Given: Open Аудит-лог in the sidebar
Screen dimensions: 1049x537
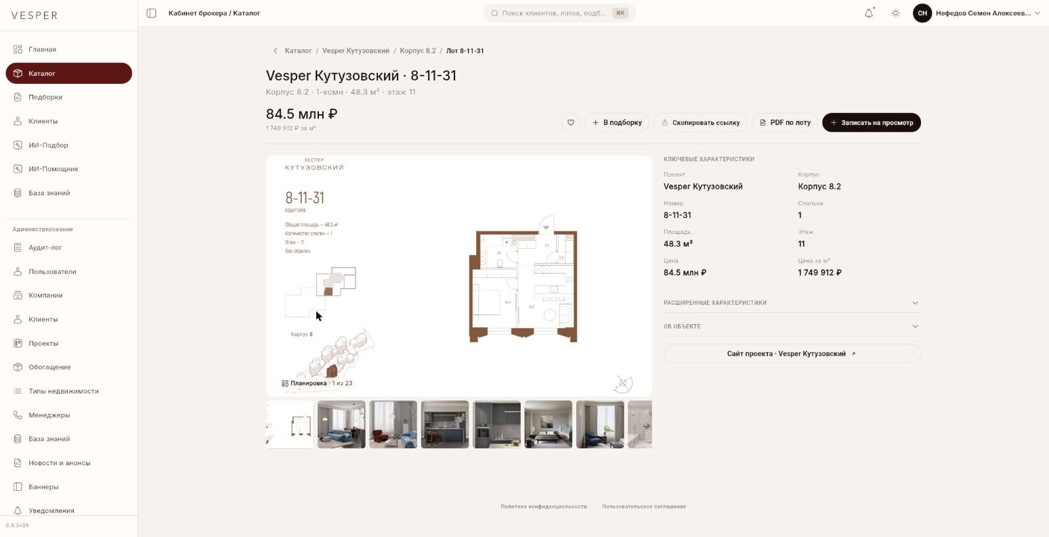Looking at the screenshot, I should (x=68, y=248).
